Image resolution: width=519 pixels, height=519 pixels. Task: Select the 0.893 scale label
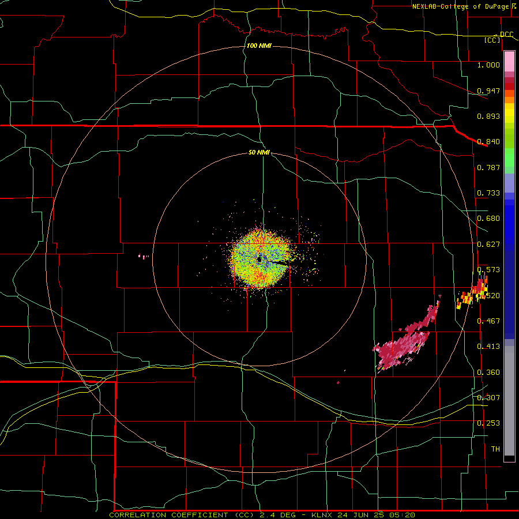tap(488, 116)
